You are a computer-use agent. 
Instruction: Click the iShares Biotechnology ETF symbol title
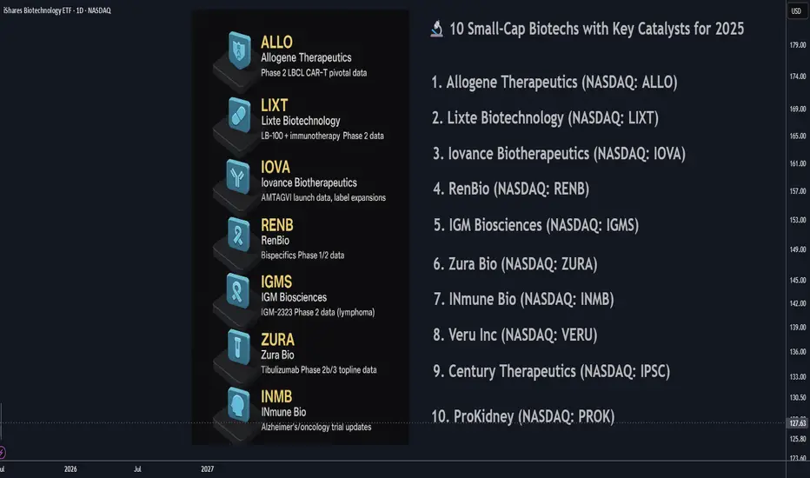pyautogui.click(x=56, y=10)
